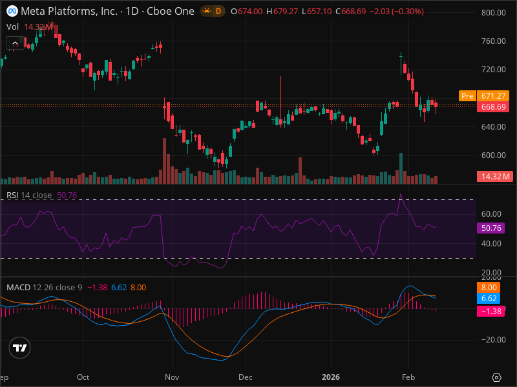Open chart settings gear icon
This screenshot has height=387, width=517.
point(496,377)
